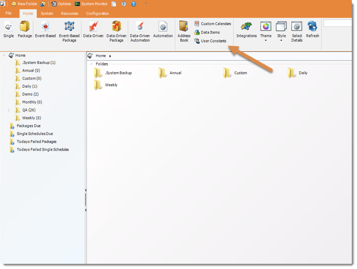Open Data-Driven Automation
Image resolution: width=357 pixels, height=269 pixels.
[140, 32]
